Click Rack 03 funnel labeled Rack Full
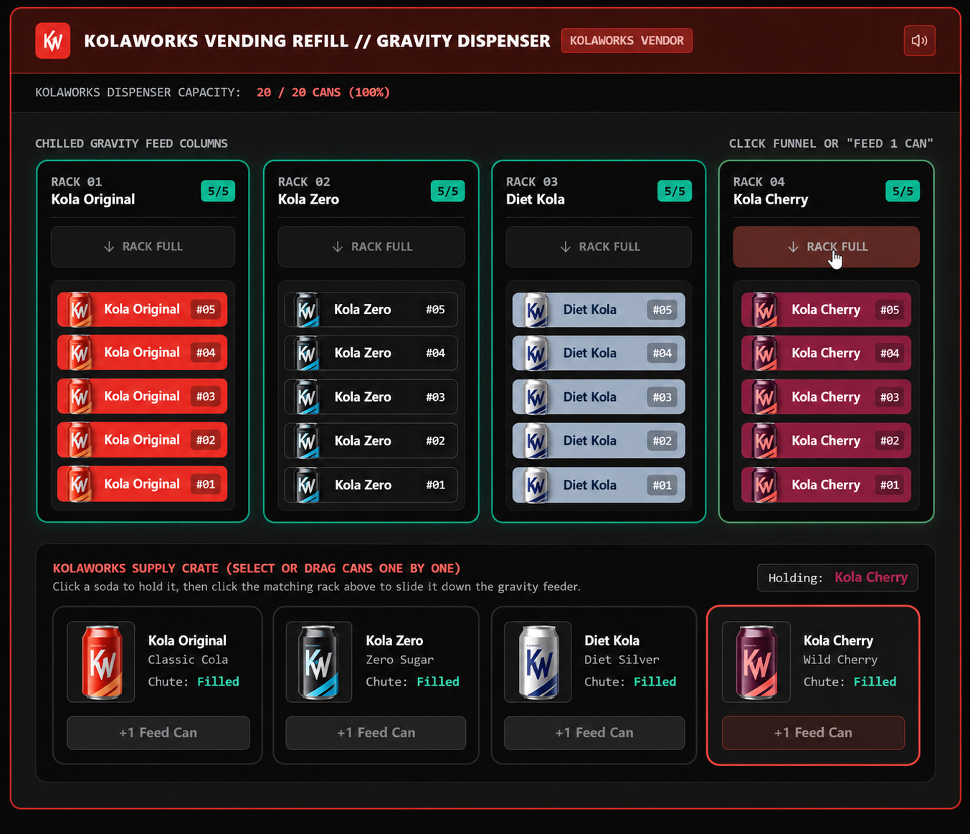Screen dimensions: 970x834 [x=599, y=247]
